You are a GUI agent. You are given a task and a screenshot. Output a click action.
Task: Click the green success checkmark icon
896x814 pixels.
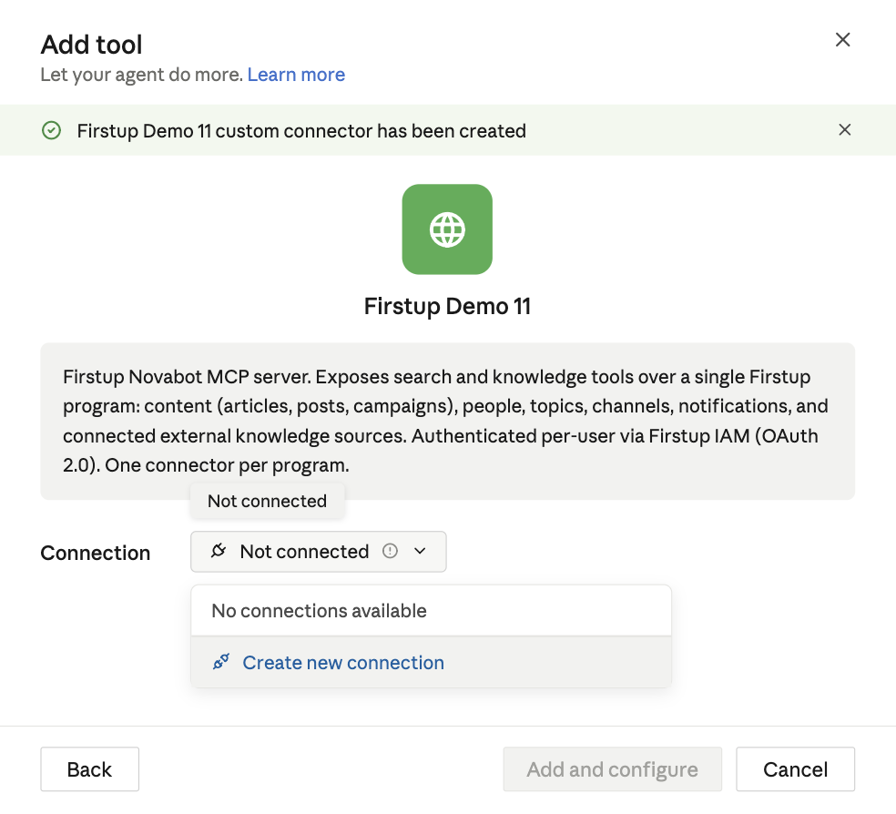[51, 131]
